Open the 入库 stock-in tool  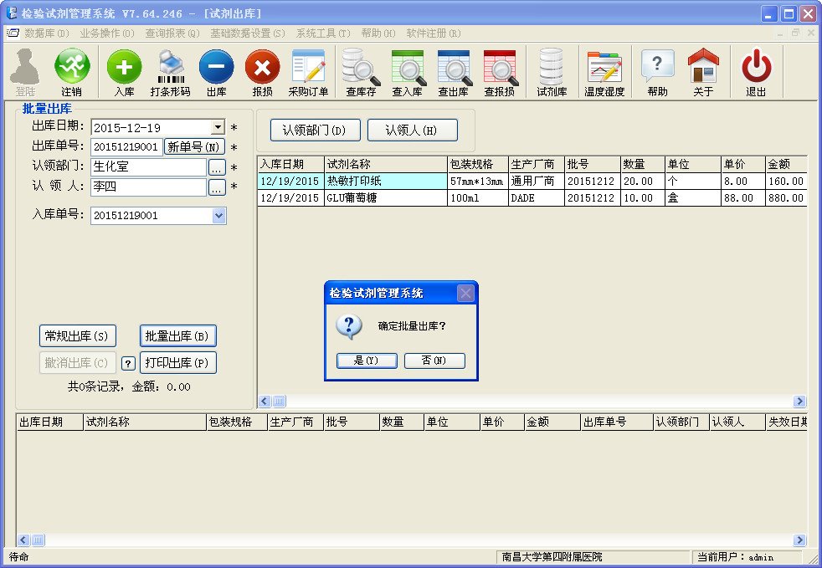124,72
